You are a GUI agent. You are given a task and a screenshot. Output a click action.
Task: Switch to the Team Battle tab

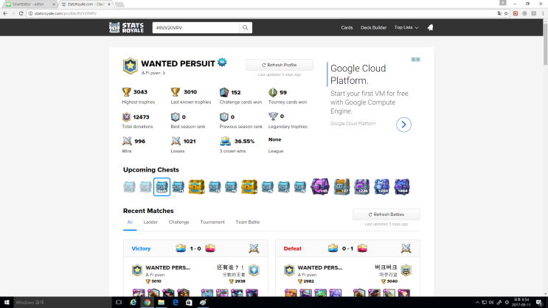click(x=248, y=222)
